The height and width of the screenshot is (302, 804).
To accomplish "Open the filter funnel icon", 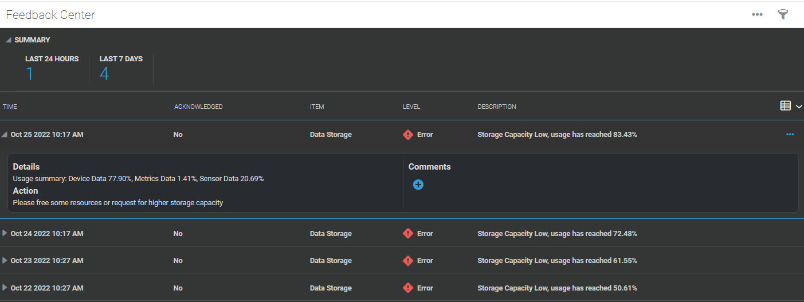I will click(783, 14).
